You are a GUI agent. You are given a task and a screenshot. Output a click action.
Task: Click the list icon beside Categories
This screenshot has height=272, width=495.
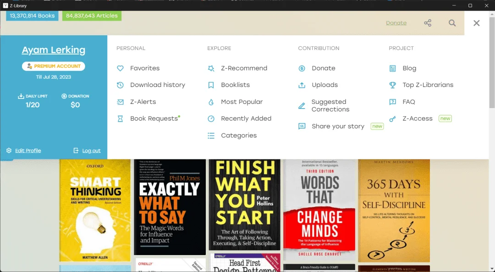coord(211,136)
